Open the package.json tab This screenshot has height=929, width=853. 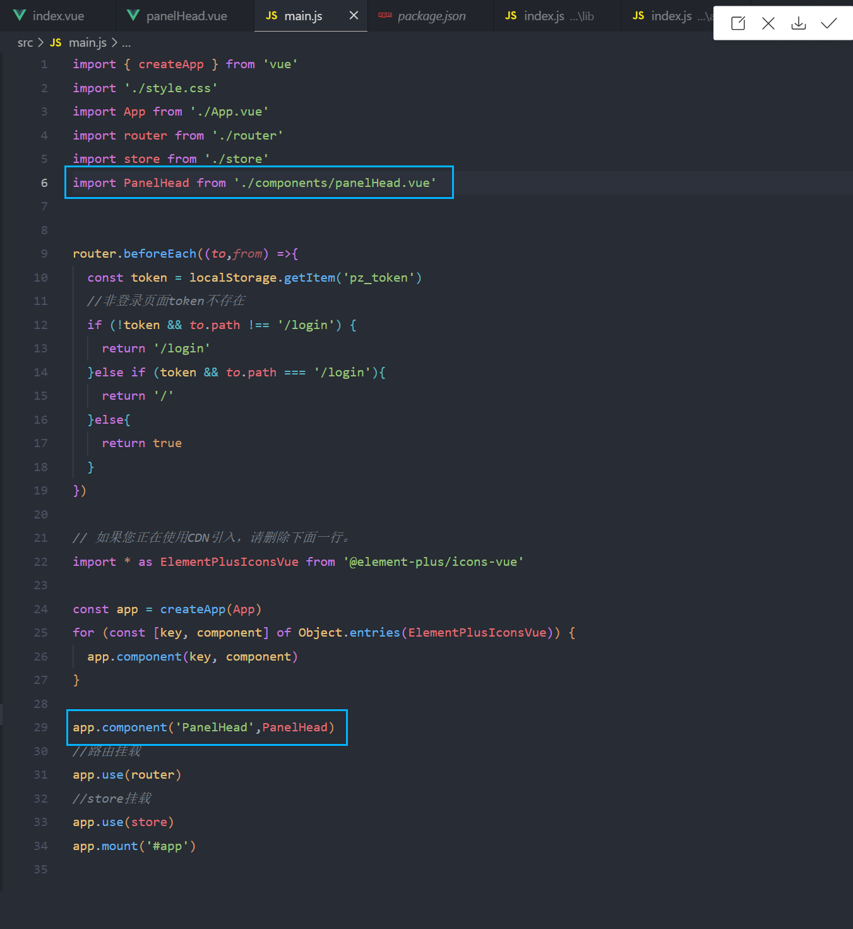pos(431,16)
